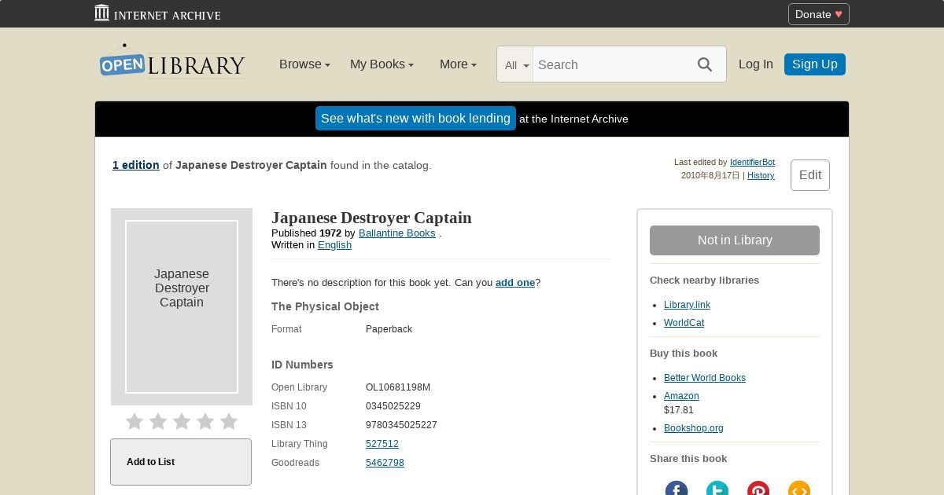
Task: Open Goodreads ID 5462798
Action: point(385,463)
